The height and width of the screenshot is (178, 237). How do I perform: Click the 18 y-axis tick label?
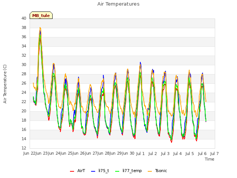24,120
